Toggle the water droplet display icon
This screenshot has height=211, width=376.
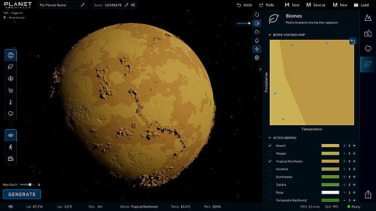257,40
